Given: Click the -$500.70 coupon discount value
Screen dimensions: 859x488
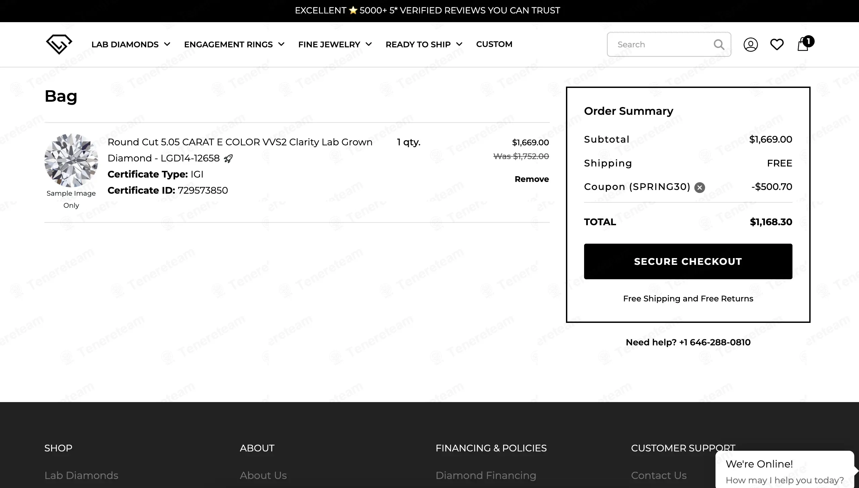Looking at the screenshot, I should 772,187.
